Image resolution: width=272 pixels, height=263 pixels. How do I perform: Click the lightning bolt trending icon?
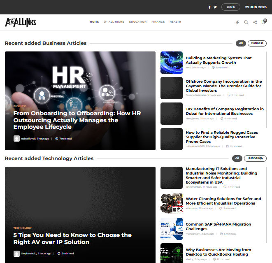click(x=237, y=22)
